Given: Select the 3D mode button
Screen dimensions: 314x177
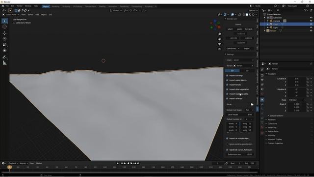Looking at the screenshot, I should (232, 71).
